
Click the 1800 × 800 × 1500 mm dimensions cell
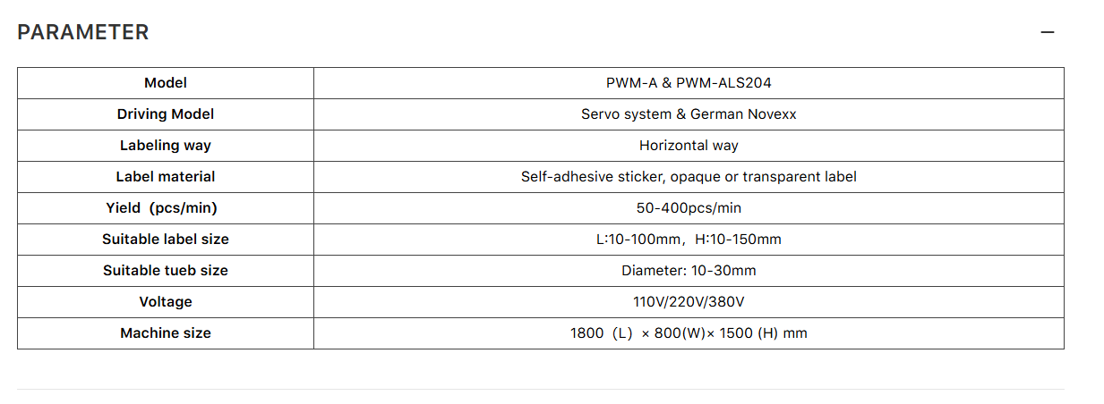[x=689, y=333]
